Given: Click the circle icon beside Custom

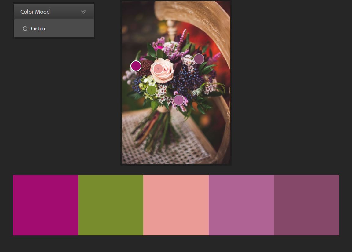Looking at the screenshot, I should tap(25, 28).
